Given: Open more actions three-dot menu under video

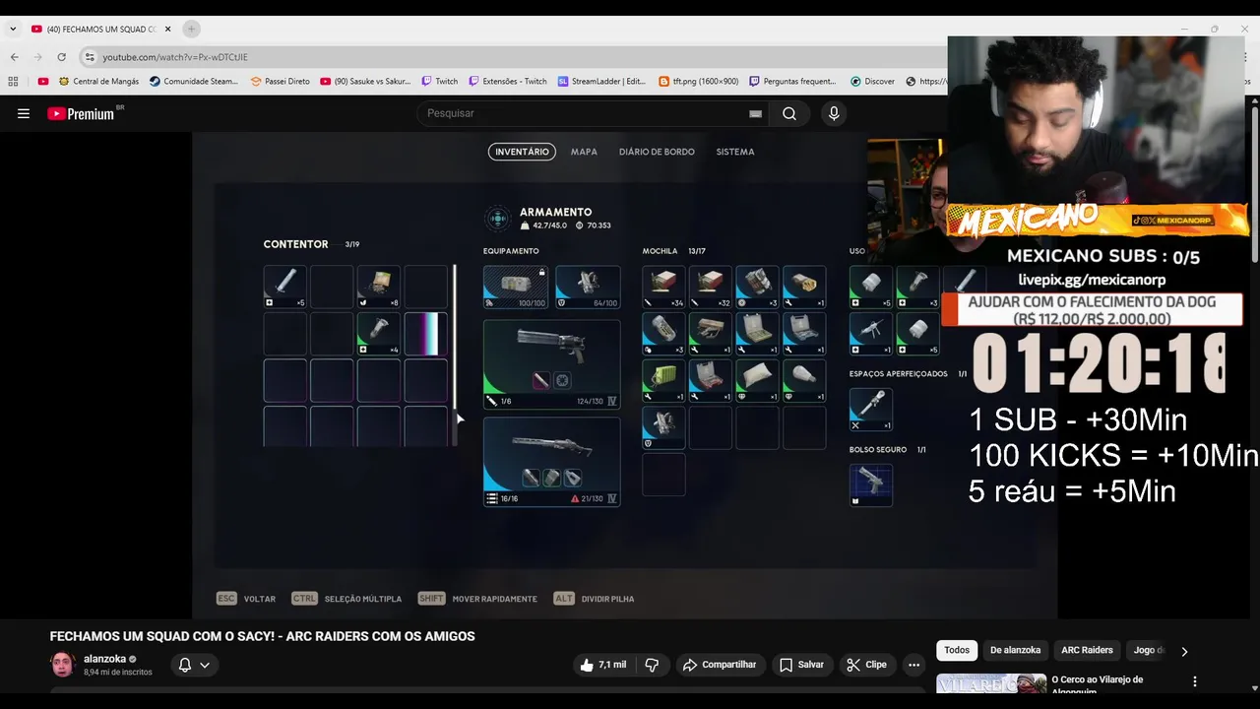Looking at the screenshot, I should point(913,665).
